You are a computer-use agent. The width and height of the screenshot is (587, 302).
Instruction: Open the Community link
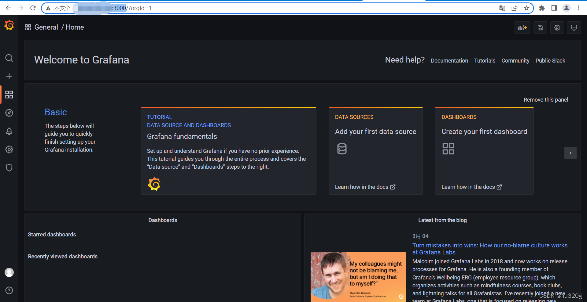point(515,61)
